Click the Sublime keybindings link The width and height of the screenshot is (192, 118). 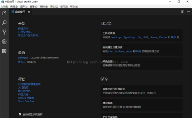(119, 51)
